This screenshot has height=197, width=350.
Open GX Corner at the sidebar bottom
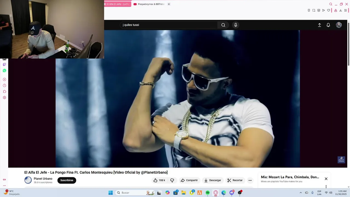coord(4,179)
